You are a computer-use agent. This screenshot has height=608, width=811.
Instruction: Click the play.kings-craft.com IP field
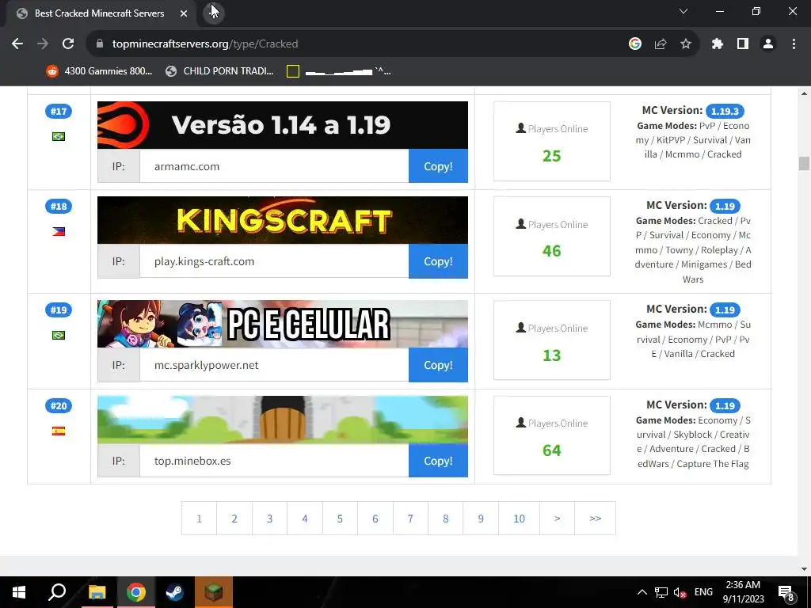pyautogui.click(x=274, y=261)
